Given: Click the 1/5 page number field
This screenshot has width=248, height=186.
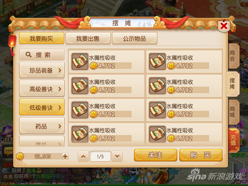Looking at the screenshot, I should pyautogui.click(x=100, y=156).
